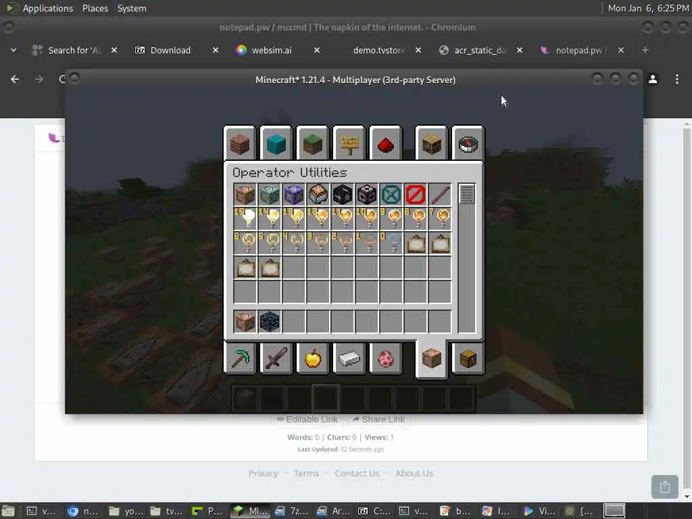
Task: Select the level 11 Light block
Action: [343, 219]
